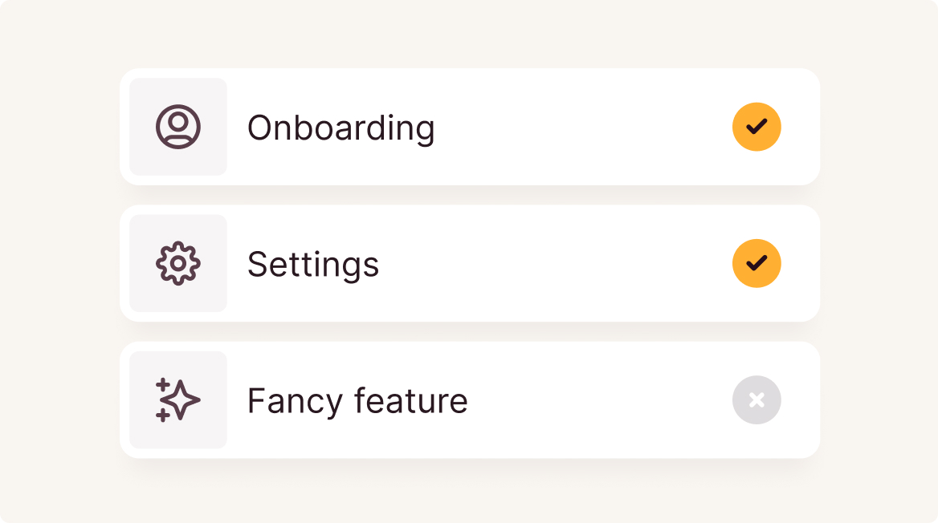The width and height of the screenshot is (938, 523).
Task: Uncheck the Onboarding completed status circle
Action: tap(757, 127)
